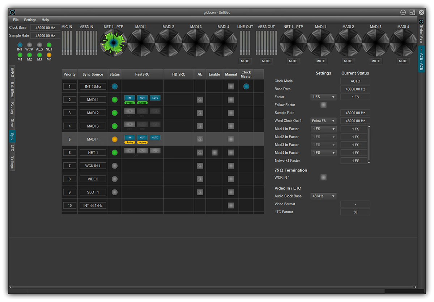Screen dimensions: 434x302
Task: Click the globcon logo icon in title bar
Action: (12, 12)
